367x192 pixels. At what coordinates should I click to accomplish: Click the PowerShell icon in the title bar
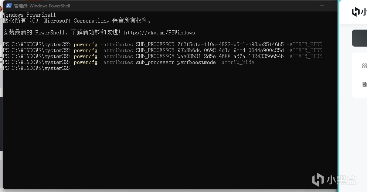[x=9, y=6]
